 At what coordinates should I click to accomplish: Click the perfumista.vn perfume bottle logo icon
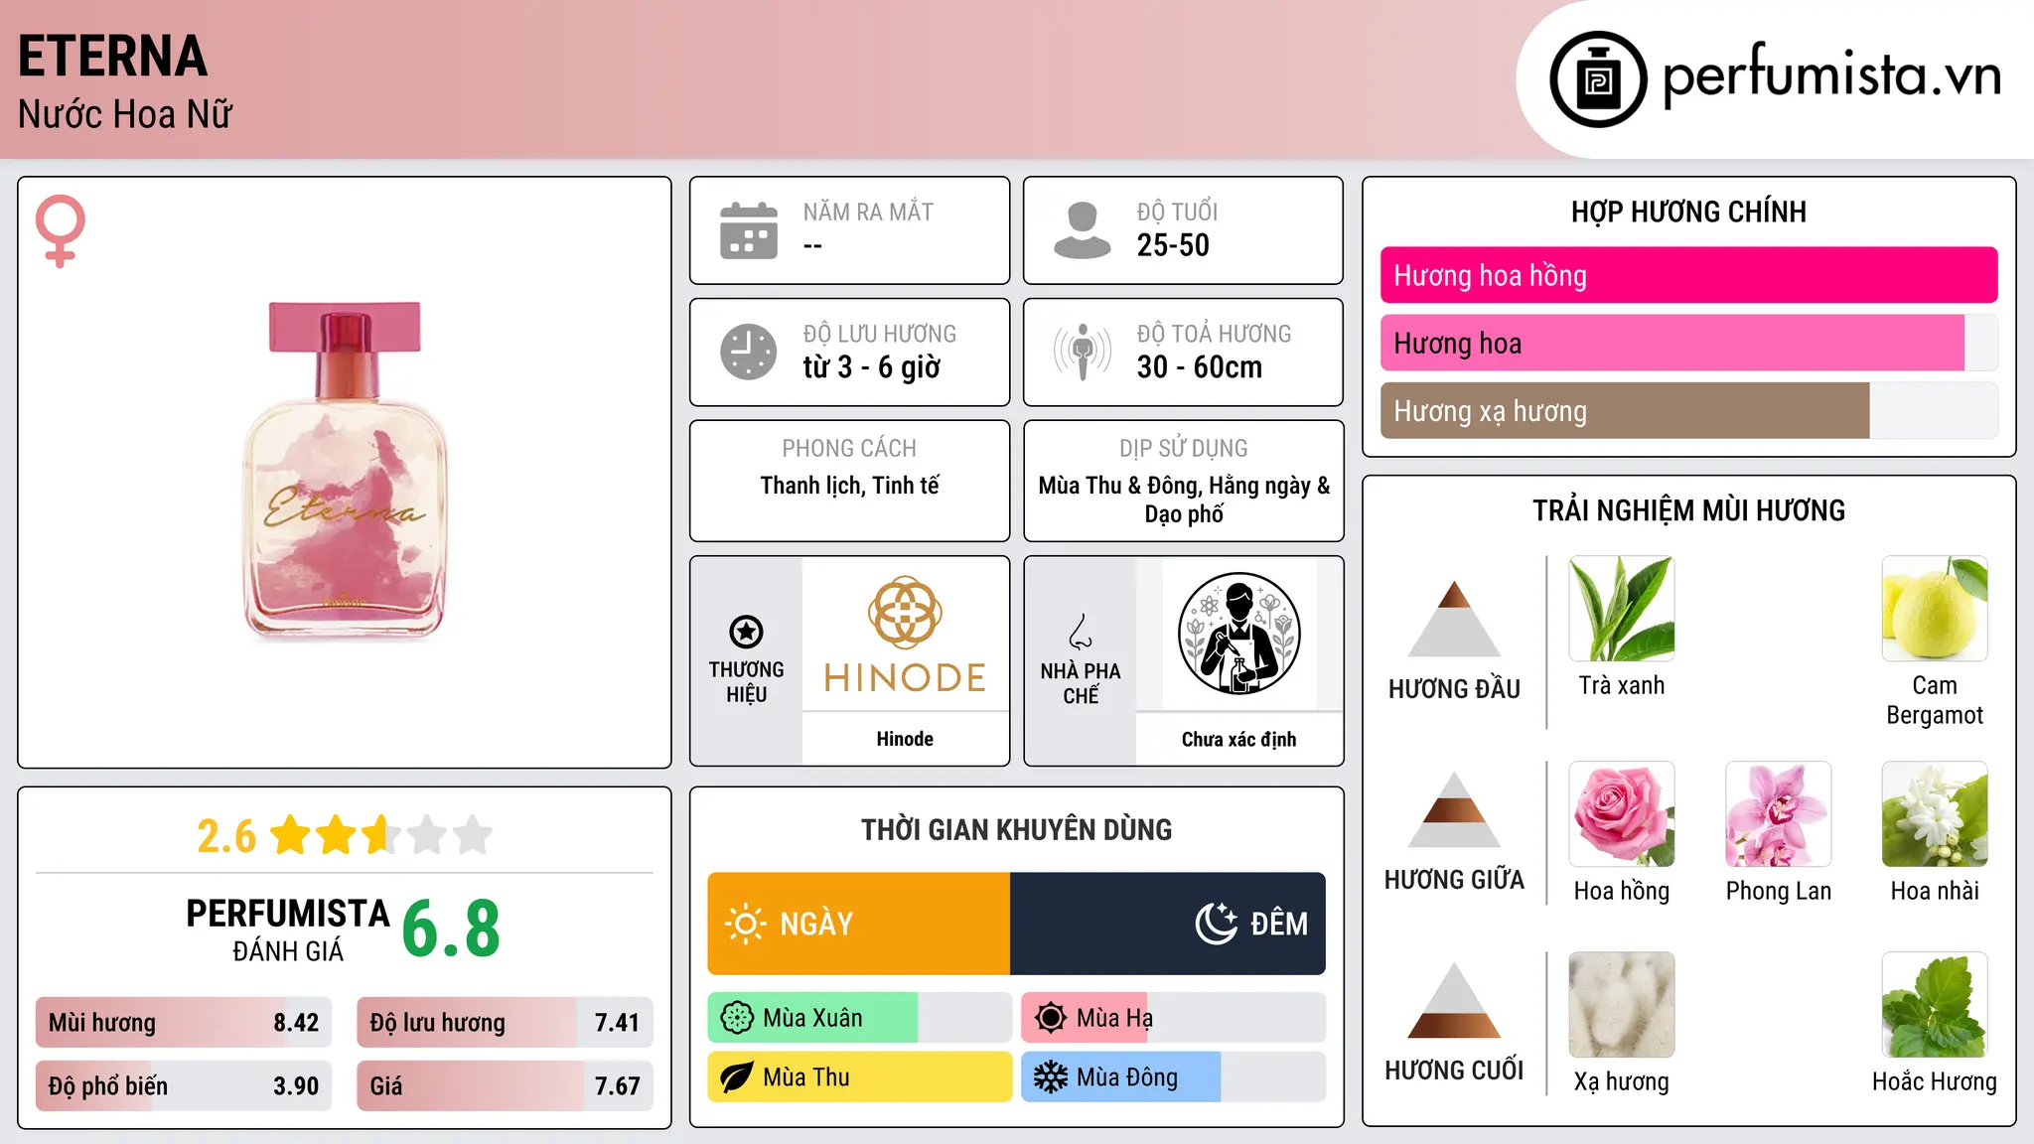1598,79
